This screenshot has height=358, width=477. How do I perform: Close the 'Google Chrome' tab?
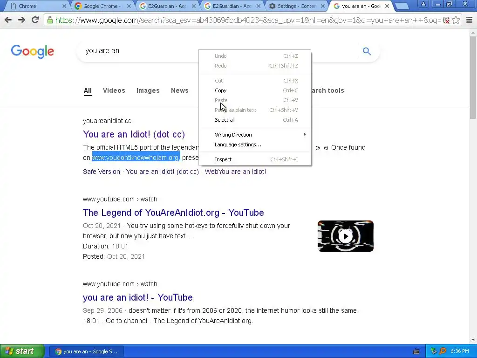129,6
